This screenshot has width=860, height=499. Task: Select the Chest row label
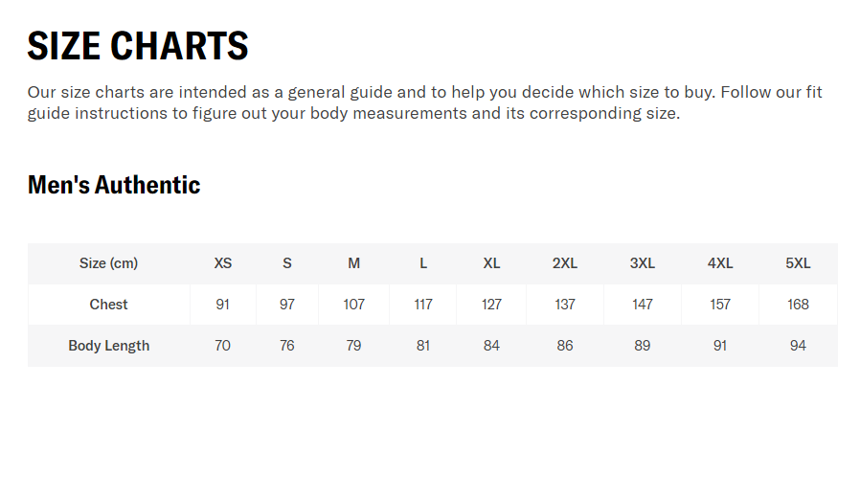108,305
